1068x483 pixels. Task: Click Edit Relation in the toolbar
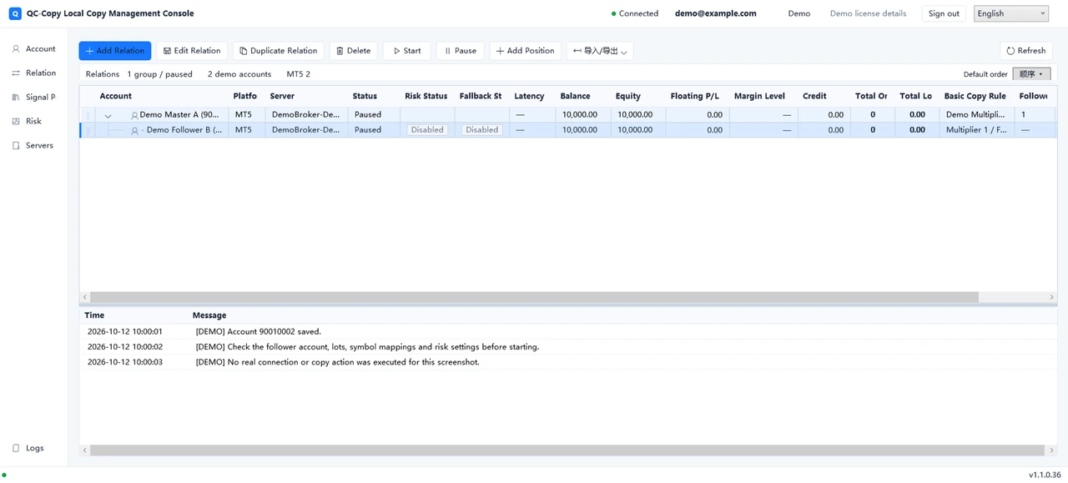point(192,51)
